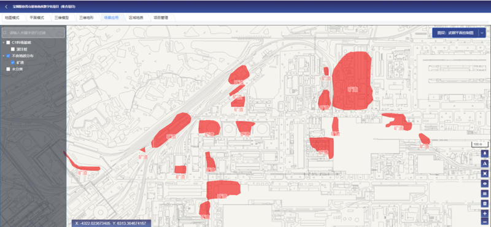Screen dimensions: 491x227
Task: Click the panel icon below the eye
Action: [485, 193]
